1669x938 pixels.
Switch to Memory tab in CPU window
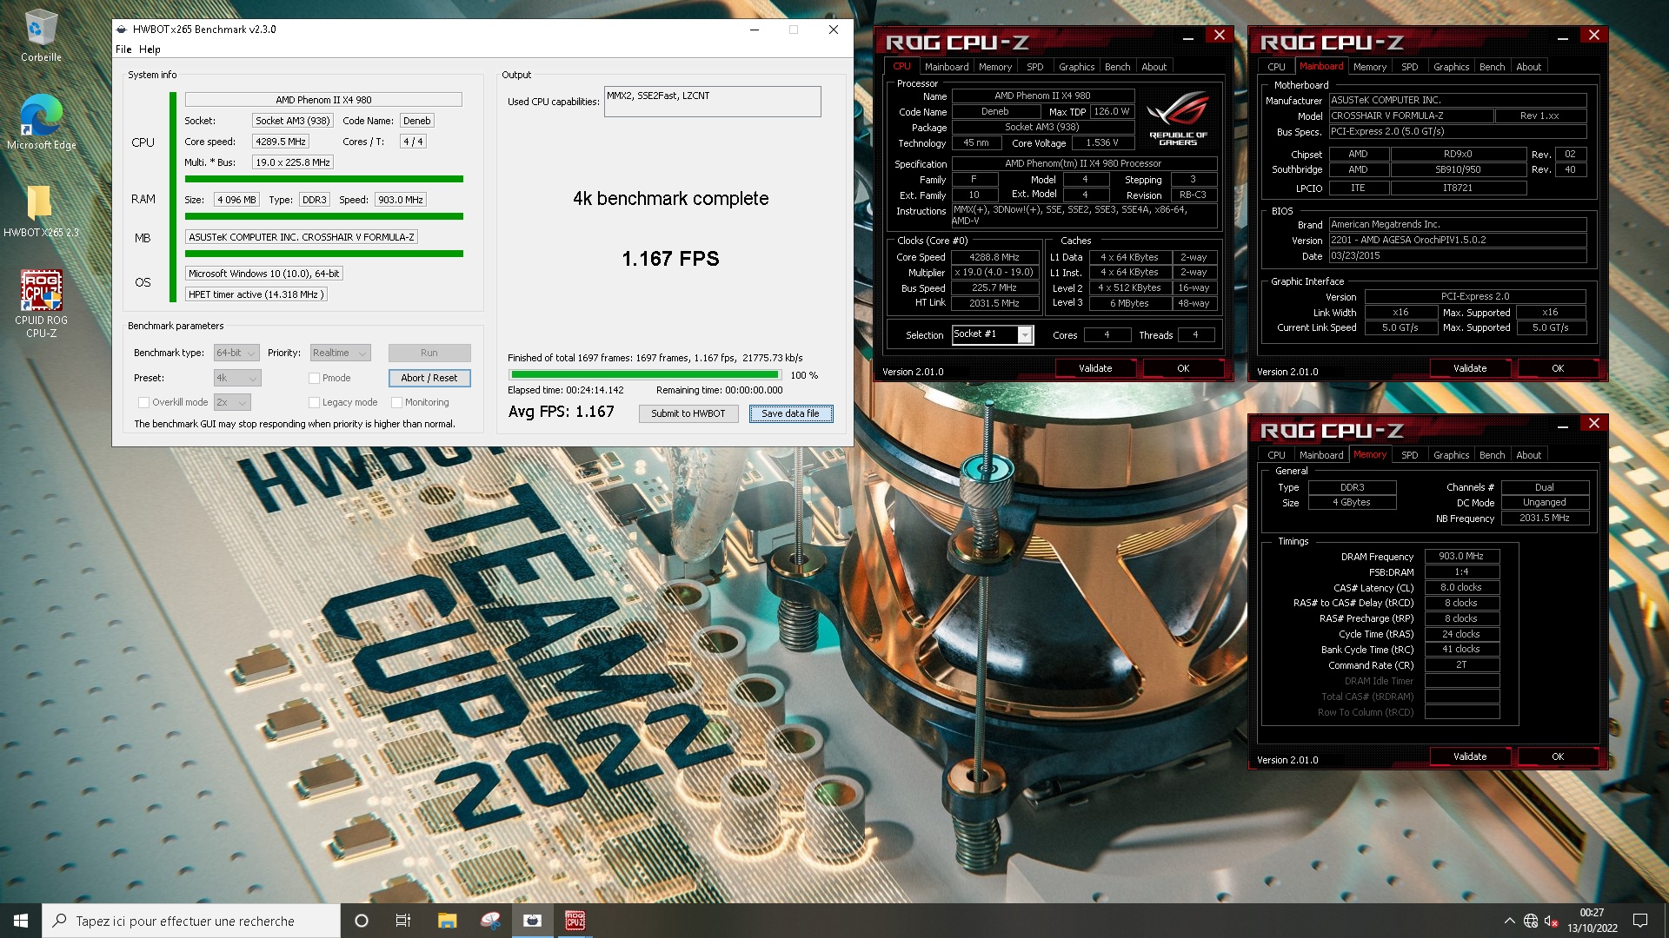[x=994, y=67]
